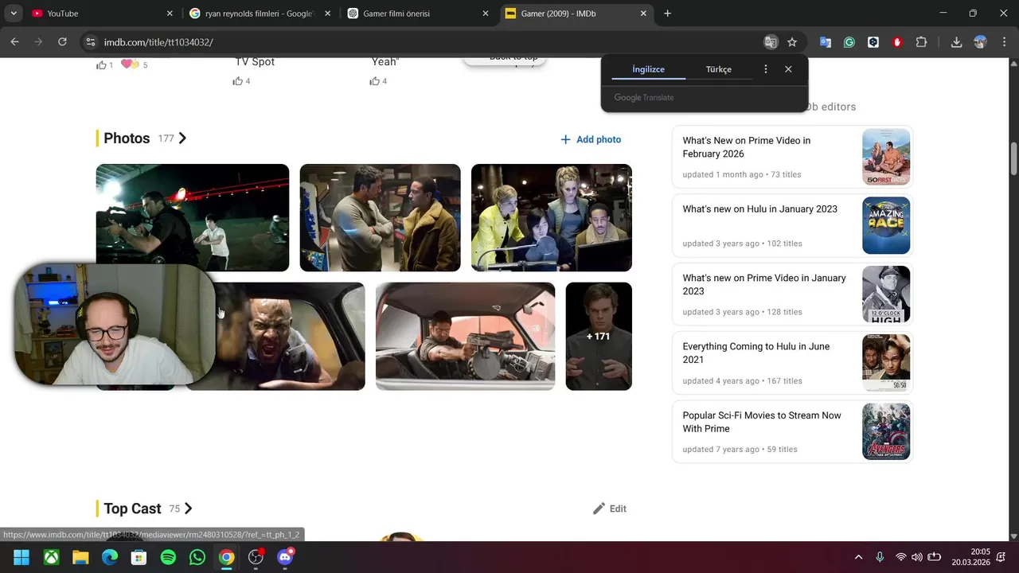This screenshot has width=1019, height=573.
Task: Open the Top Cast section chevron
Action: 188,509
